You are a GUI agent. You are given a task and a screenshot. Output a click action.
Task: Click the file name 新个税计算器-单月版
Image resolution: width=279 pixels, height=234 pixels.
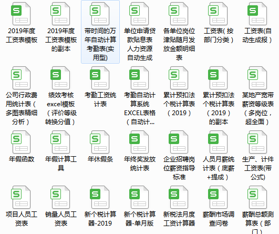[x=140, y=219]
